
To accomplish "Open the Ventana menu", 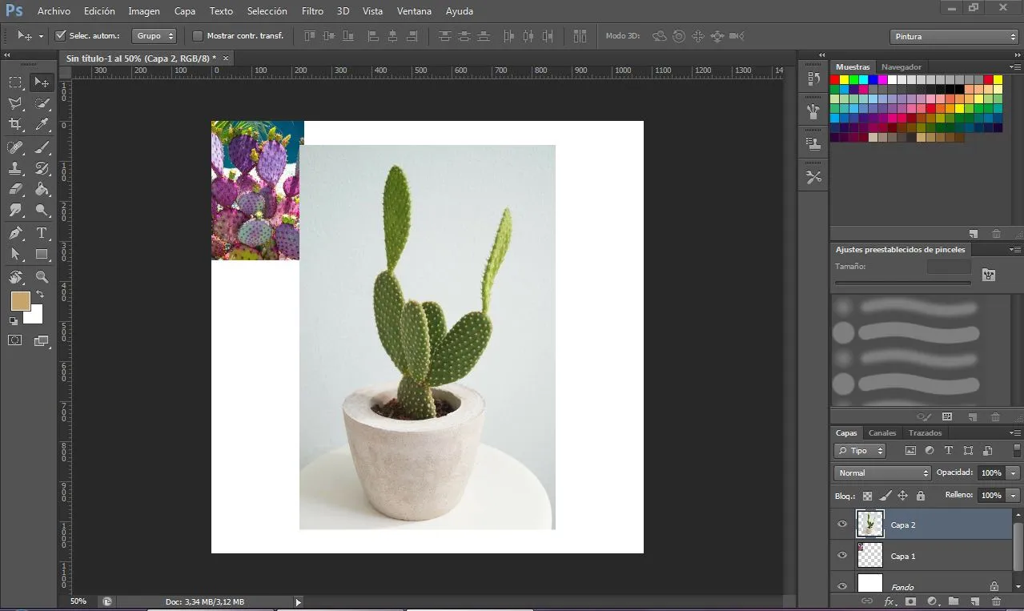I will point(414,11).
